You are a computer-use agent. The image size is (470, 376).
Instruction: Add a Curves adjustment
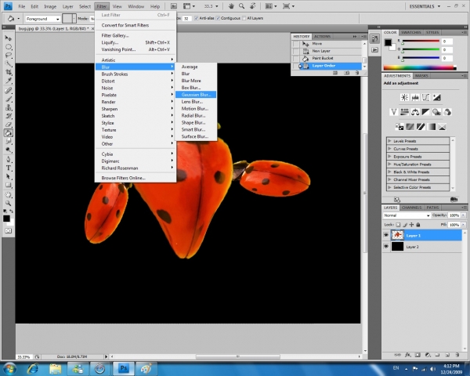tap(425, 97)
